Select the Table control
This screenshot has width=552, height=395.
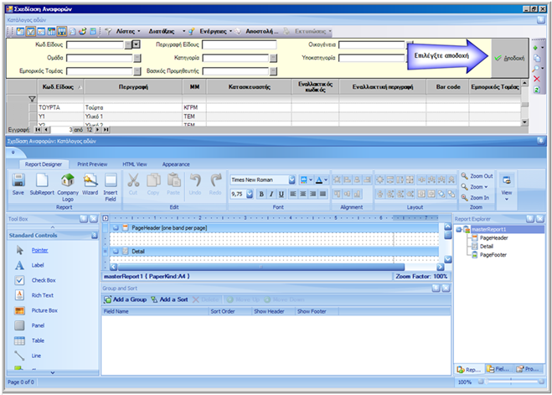[x=38, y=340]
